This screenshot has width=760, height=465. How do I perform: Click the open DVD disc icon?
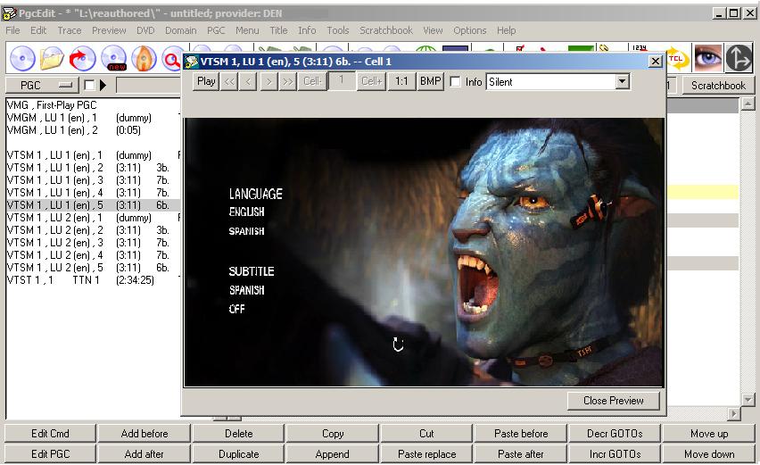22,58
